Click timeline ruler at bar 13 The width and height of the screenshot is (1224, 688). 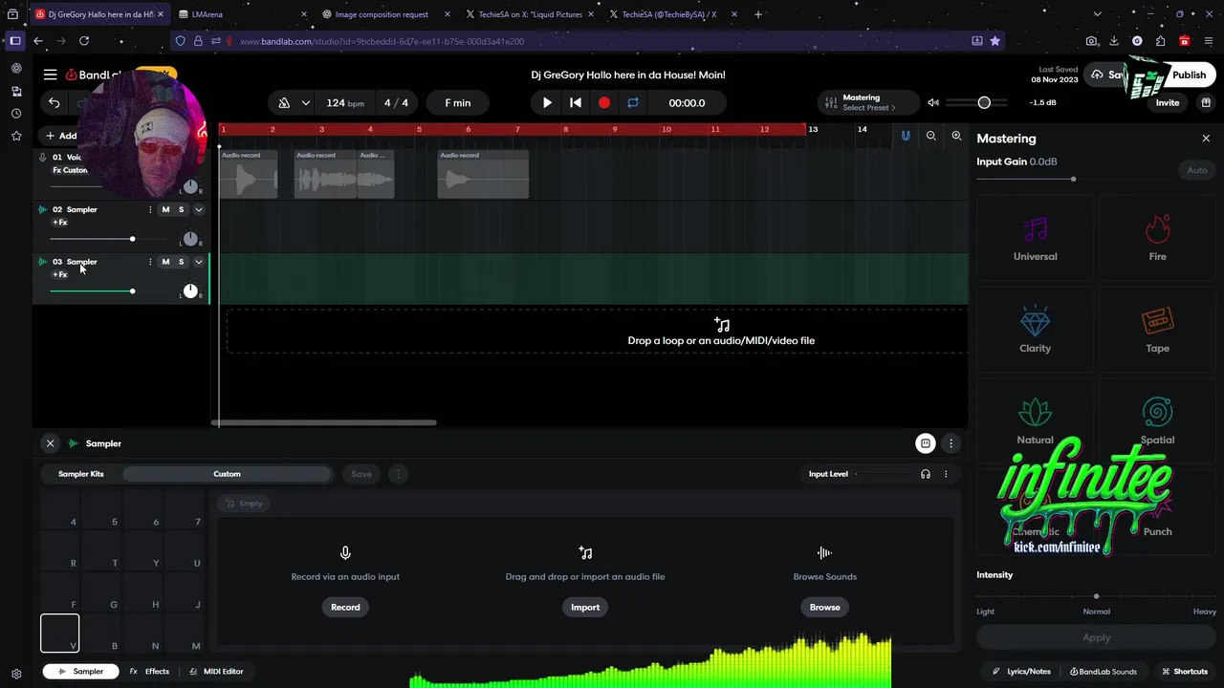coord(813,129)
